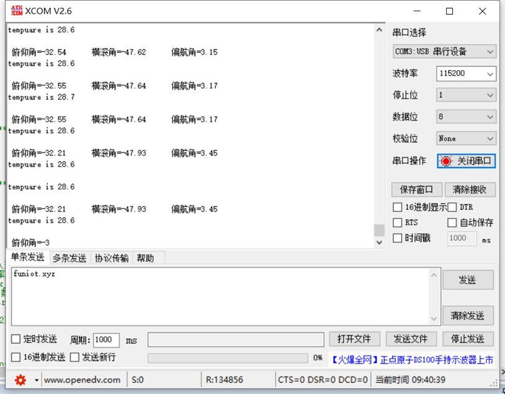Click the 俯仰角=-32.54 value in receive window
The height and width of the screenshot is (394, 505).
pyautogui.click(x=39, y=52)
